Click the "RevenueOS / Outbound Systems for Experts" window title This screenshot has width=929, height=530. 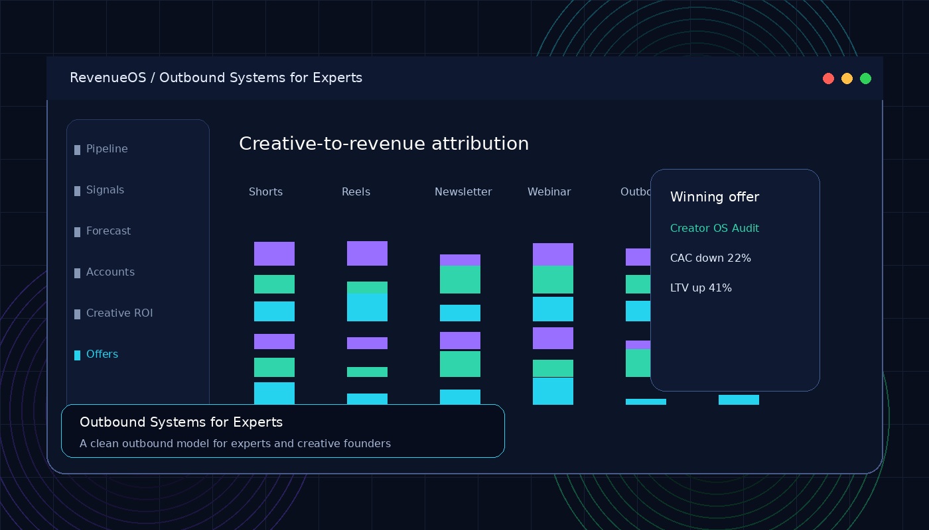pyautogui.click(x=216, y=78)
